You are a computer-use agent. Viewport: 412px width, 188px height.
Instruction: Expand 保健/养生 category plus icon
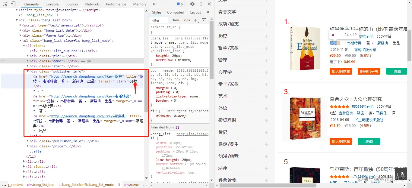266,144
